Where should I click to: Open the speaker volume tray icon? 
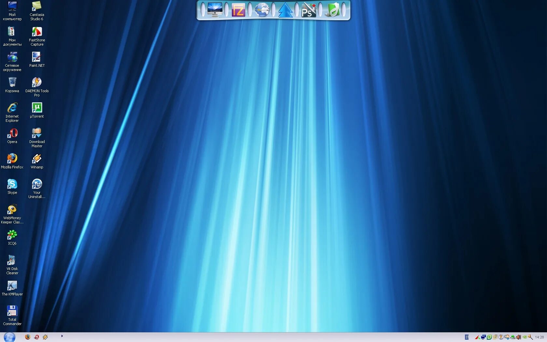pyautogui.click(x=519, y=337)
